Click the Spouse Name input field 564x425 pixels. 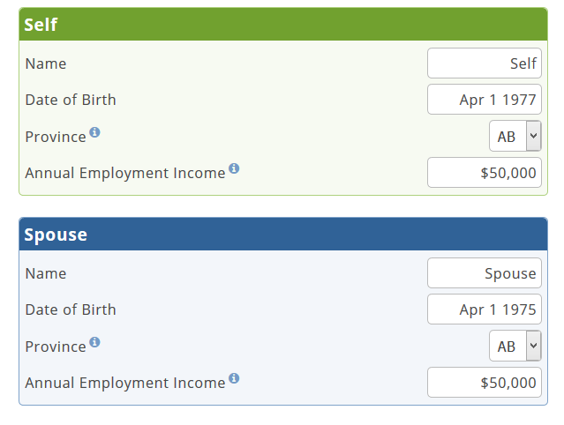[485, 273]
